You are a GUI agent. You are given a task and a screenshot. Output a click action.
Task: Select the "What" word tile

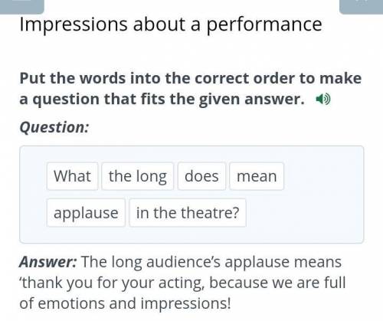pyautogui.click(x=72, y=176)
